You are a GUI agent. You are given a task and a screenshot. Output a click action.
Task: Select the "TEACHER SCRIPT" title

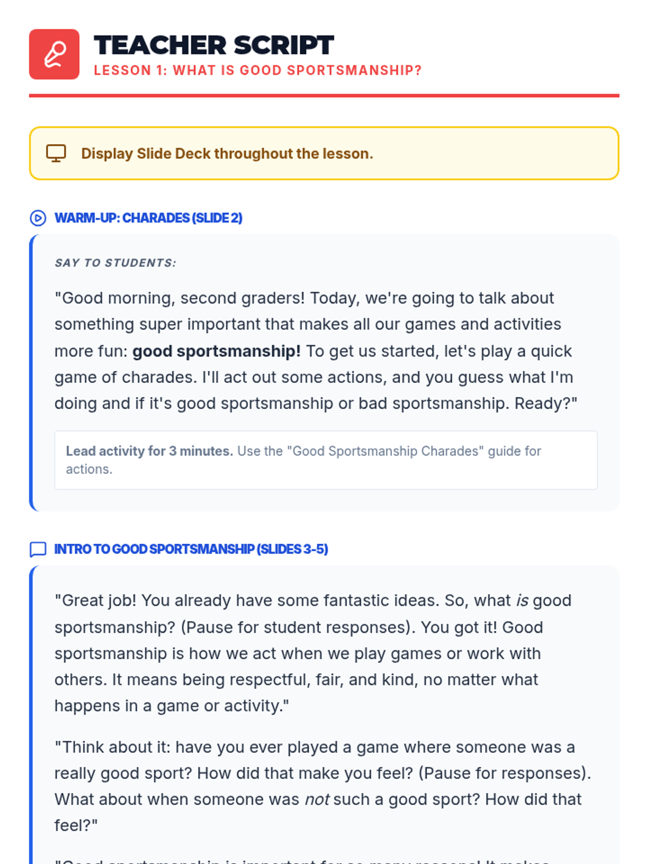click(214, 45)
